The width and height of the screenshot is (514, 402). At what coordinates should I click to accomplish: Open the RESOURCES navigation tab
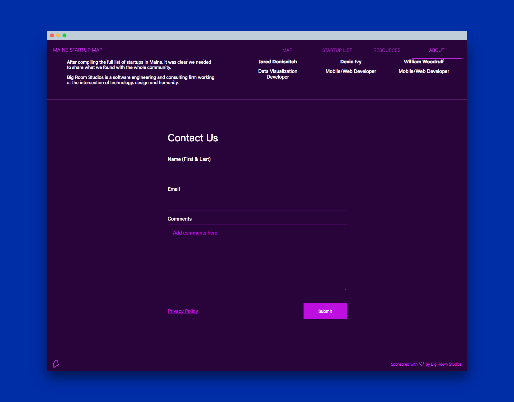point(387,50)
